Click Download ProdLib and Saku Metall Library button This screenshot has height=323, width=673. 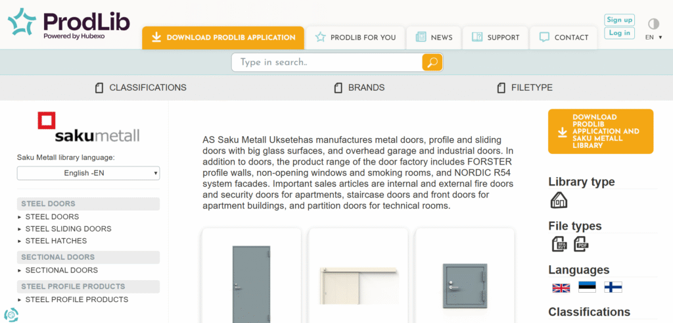pyautogui.click(x=601, y=132)
